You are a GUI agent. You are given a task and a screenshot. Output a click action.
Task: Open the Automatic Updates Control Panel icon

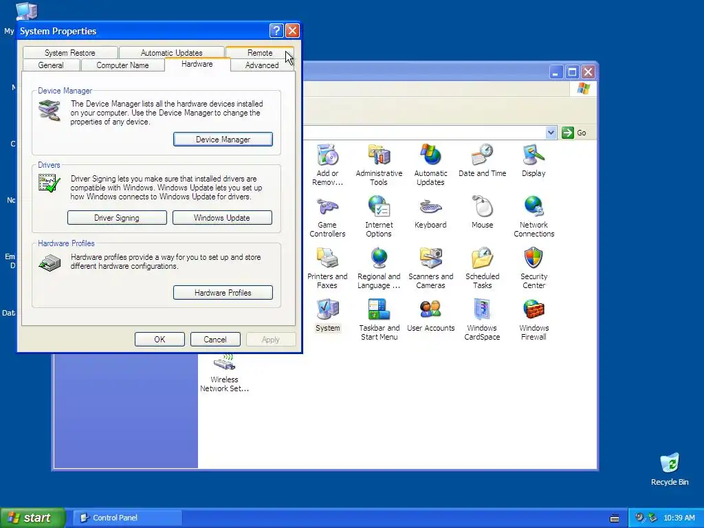[x=430, y=164]
